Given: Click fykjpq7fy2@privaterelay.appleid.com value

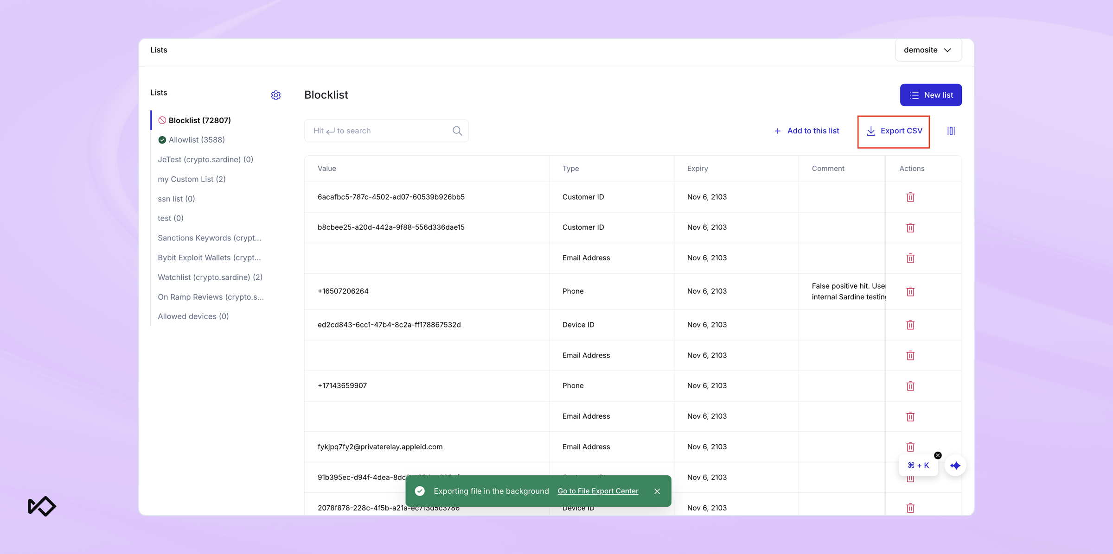Looking at the screenshot, I should pyautogui.click(x=380, y=447).
